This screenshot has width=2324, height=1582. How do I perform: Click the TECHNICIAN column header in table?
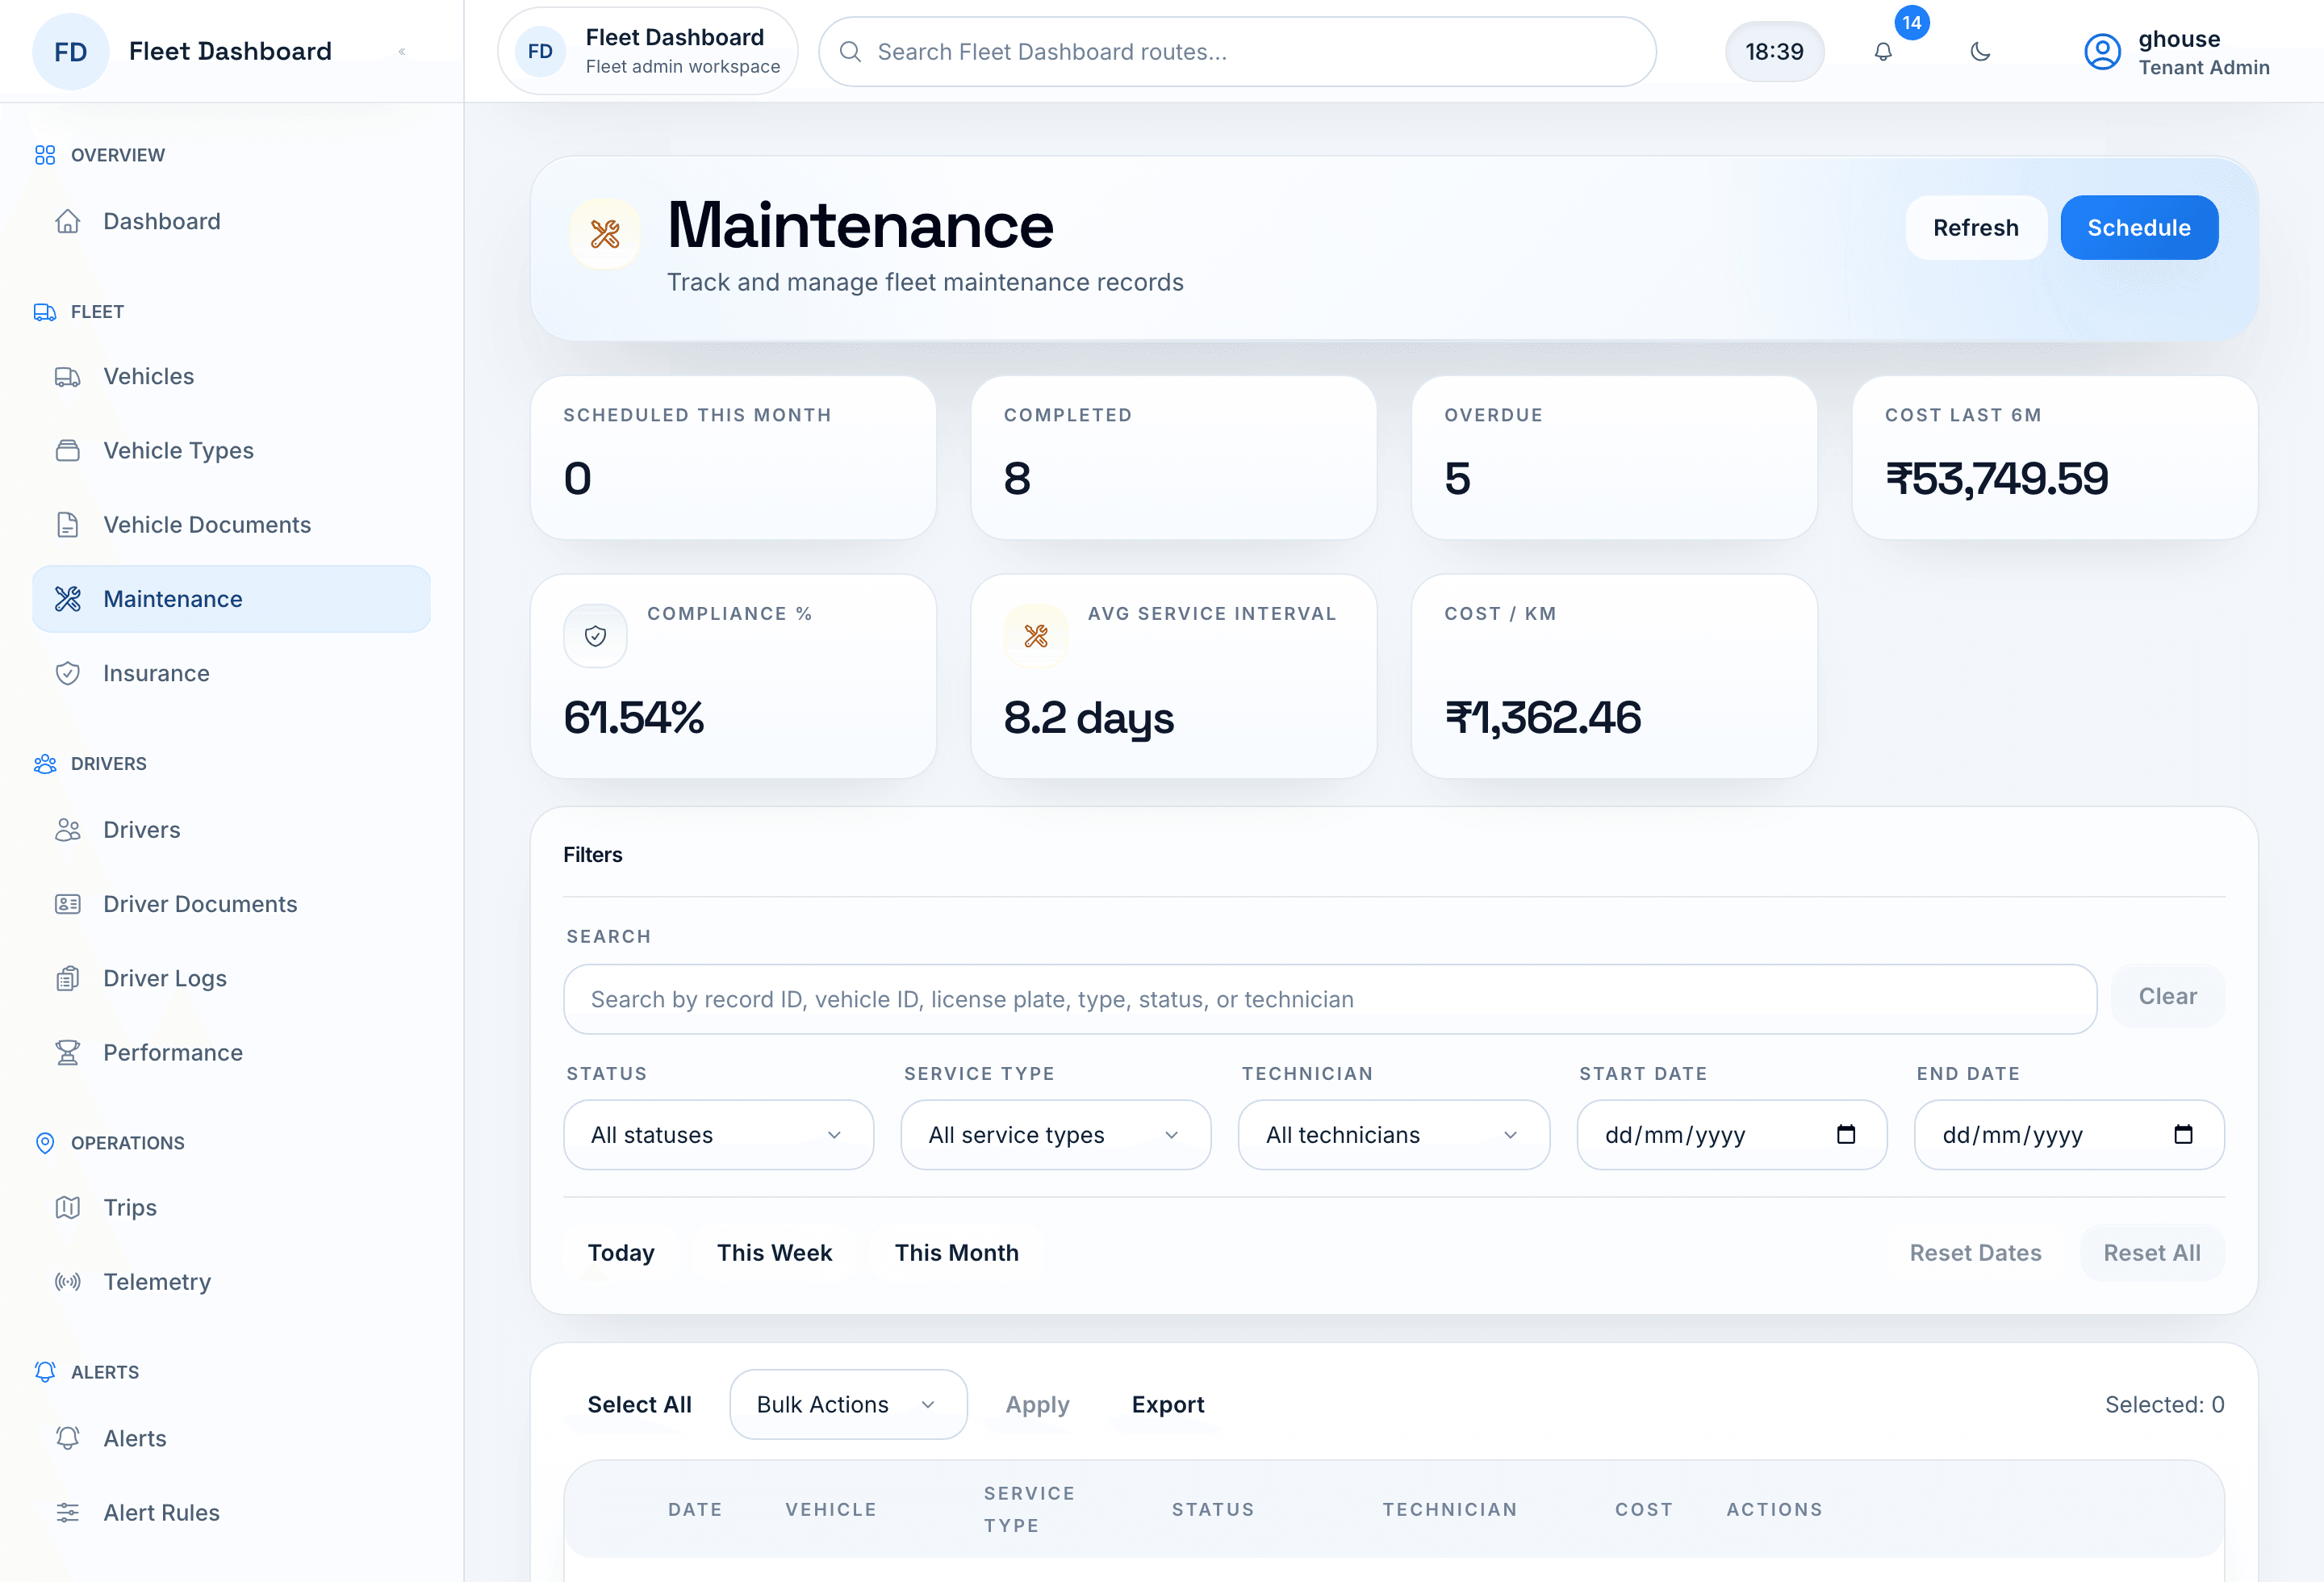[x=1450, y=1509]
